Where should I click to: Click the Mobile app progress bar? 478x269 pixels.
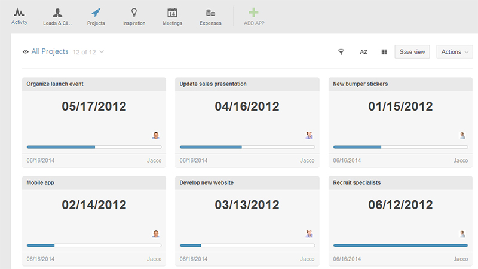click(x=94, y=245)
